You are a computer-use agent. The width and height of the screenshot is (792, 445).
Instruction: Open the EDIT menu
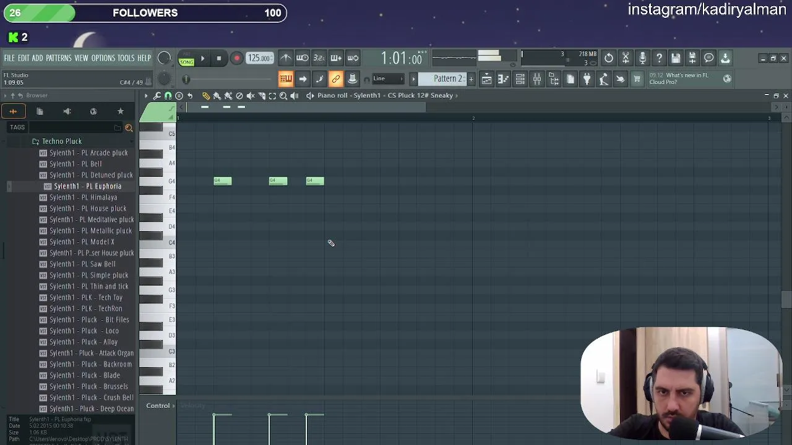24,58
